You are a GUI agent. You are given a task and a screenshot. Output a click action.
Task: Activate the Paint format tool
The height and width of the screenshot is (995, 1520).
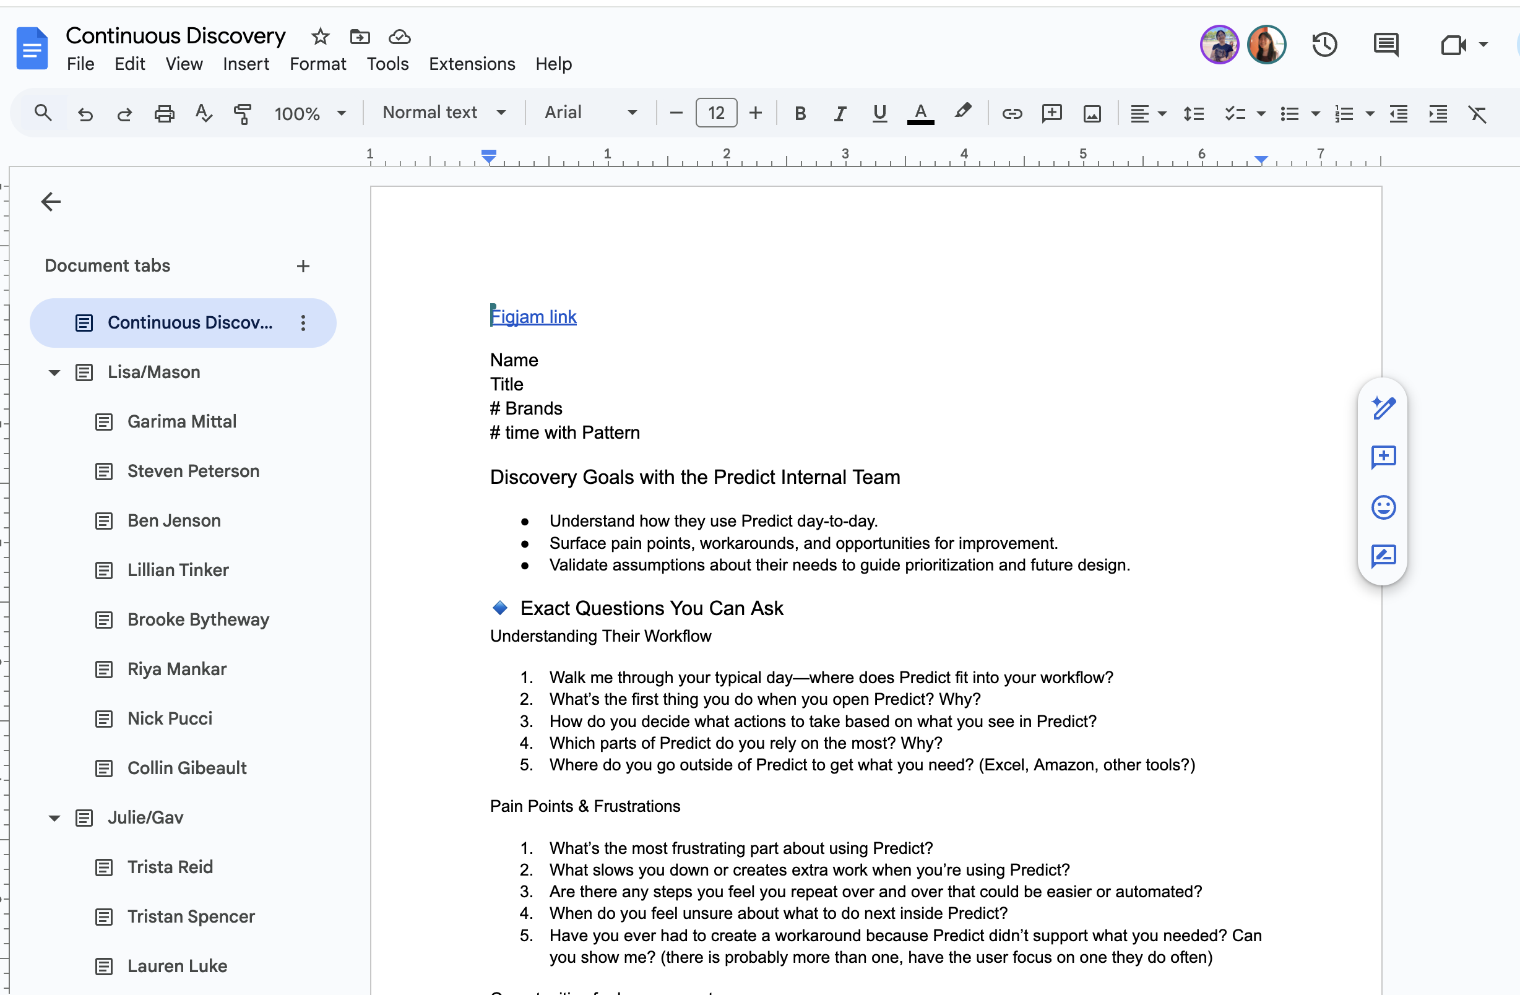click(x=243, y=114)
